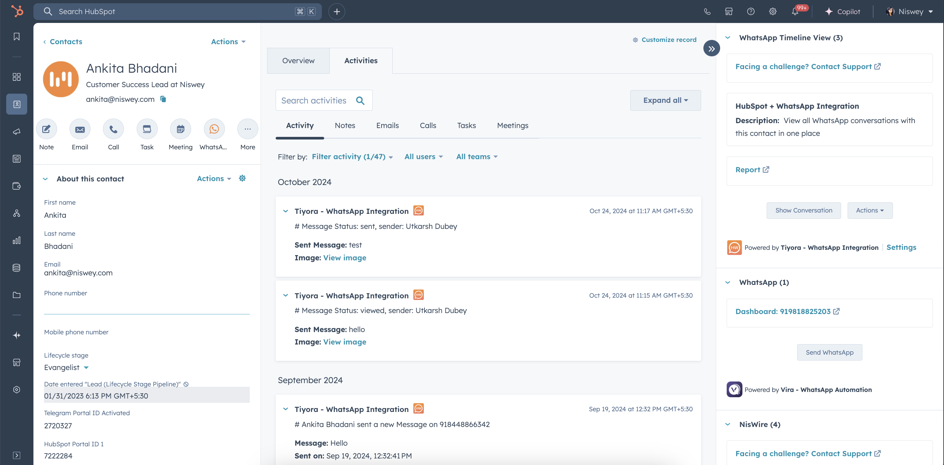Open Copilot assistant
Viewport: 944px width, 465px height.
click(842, 11)
